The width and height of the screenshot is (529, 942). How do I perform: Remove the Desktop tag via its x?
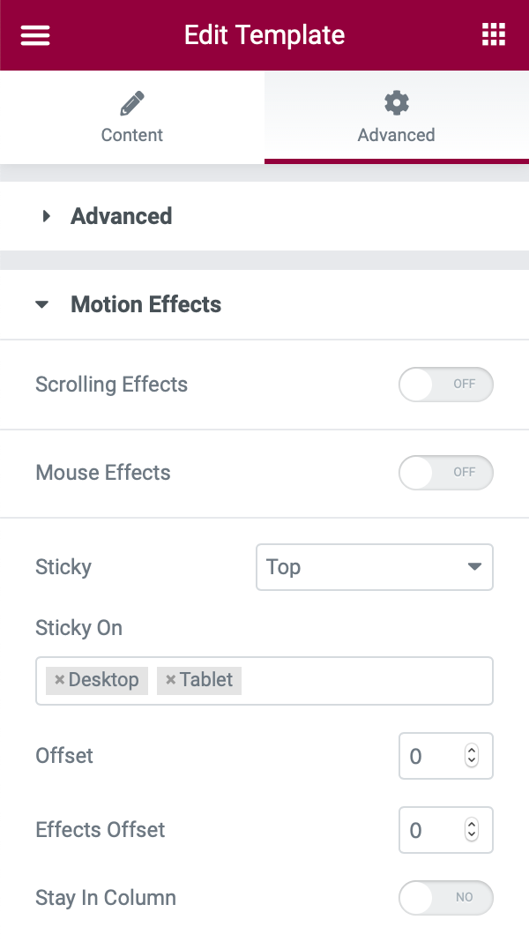point(59,680)
